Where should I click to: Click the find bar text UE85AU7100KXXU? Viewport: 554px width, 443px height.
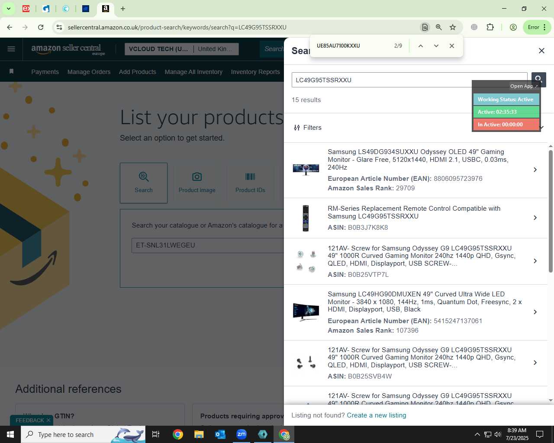[338, 46]
